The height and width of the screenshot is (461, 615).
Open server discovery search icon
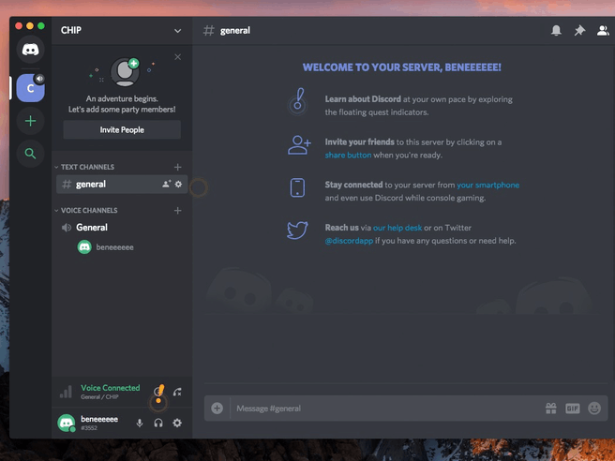point(30,154)
